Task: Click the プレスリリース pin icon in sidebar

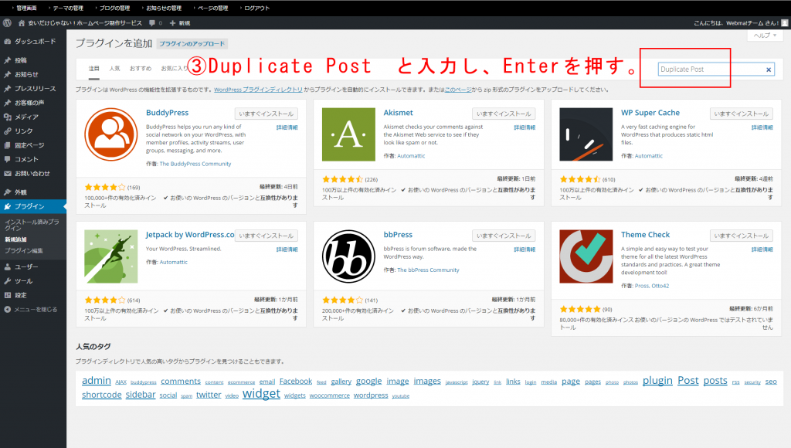Action: pyautogui.click(x=8, y=88)
